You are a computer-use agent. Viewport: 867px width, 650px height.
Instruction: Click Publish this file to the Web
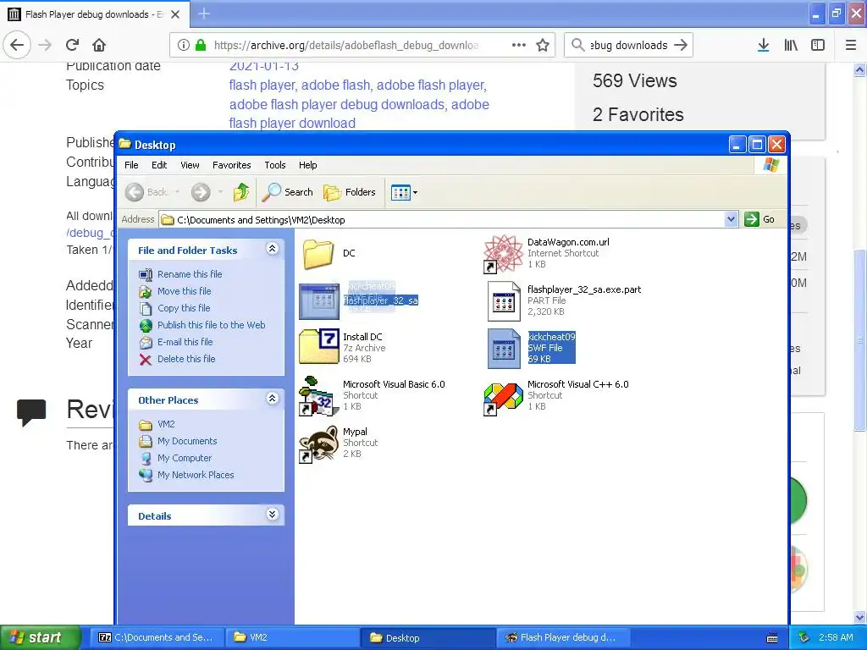tap(211, 325)
